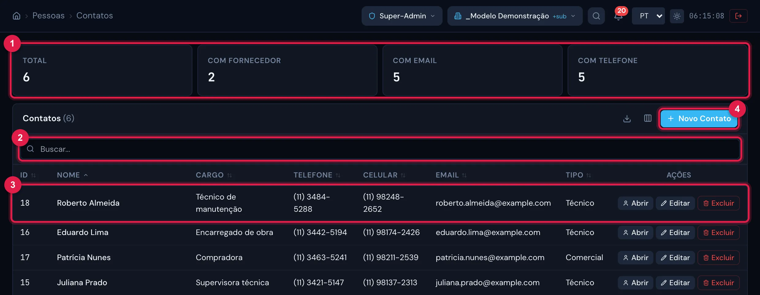Open Eduardo Lima's contact with Abrir
This screenshot has width=760, height=295.
(x=636, y=233)
